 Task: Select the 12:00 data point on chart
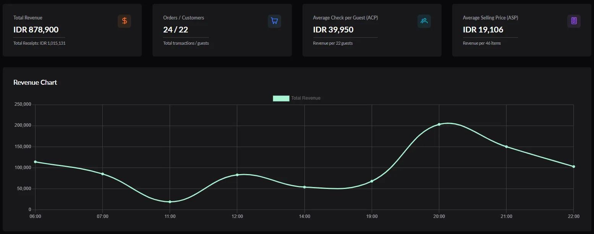pyautogui.click(x=237, y=175)
